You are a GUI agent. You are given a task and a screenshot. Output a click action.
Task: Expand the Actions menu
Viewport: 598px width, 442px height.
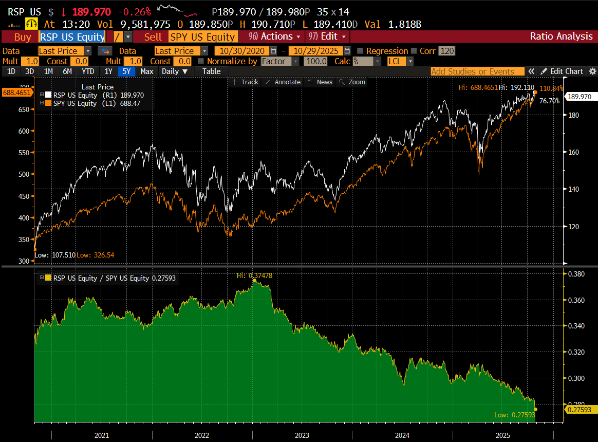[x=274, y=36]
